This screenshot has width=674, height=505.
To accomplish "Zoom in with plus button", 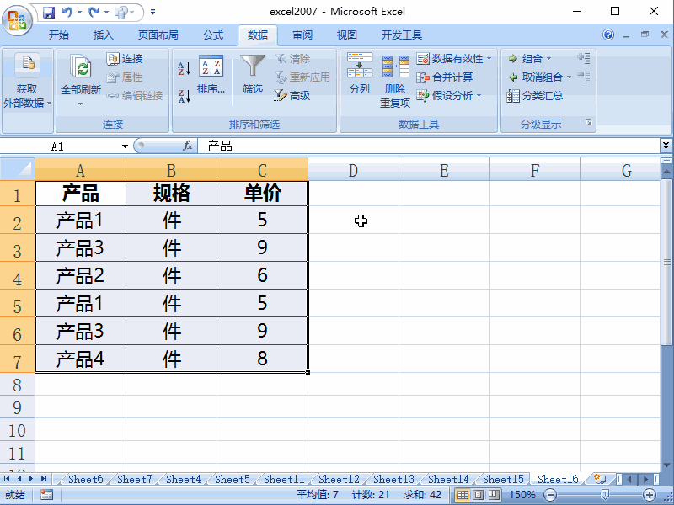I will pyautogui.click(x=650, y=495).
